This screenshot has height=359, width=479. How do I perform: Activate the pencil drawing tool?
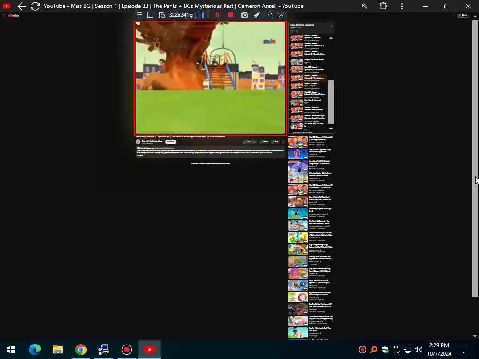(257, 15)
